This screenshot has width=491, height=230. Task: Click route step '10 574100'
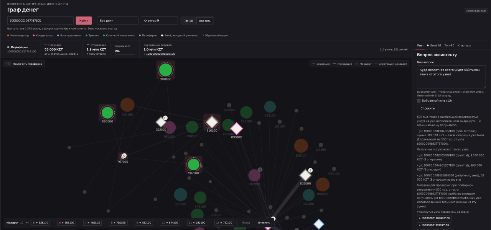[x=170, y=223]
